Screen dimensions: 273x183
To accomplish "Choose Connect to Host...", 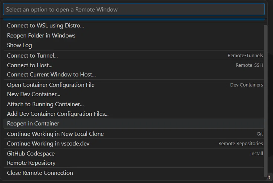I will (x=134, y=65).
